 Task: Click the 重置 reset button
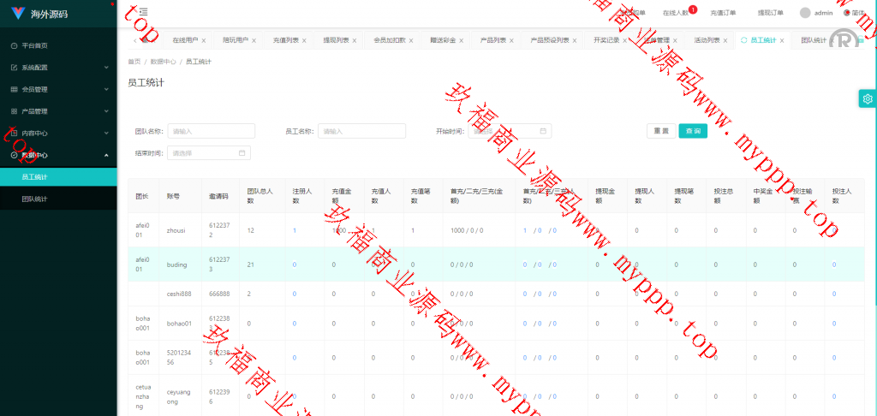click(660, 131)
